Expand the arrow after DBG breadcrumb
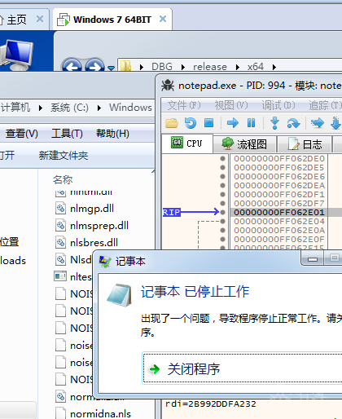The height and width of the screenshot is (419, 342). (183, 67)
